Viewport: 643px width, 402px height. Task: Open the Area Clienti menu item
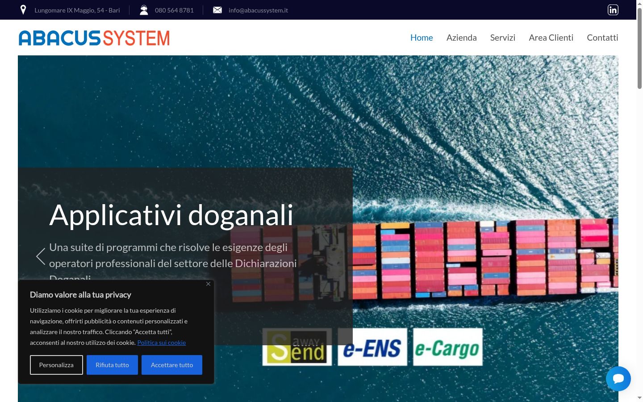point(551,38)
